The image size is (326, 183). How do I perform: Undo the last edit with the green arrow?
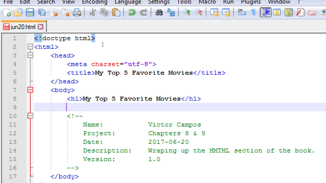(132, 12)
